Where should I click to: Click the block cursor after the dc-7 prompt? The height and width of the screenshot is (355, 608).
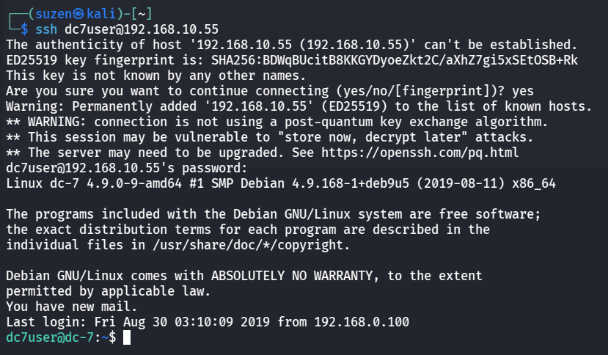127,337
